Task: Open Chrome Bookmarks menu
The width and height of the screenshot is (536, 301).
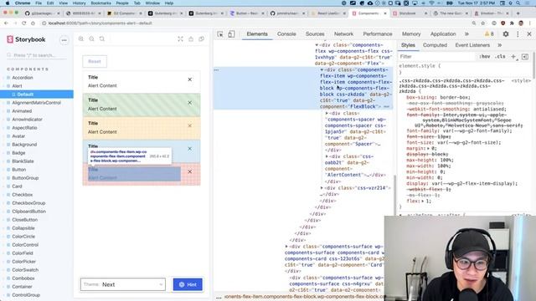Action: tap(100, 3)
